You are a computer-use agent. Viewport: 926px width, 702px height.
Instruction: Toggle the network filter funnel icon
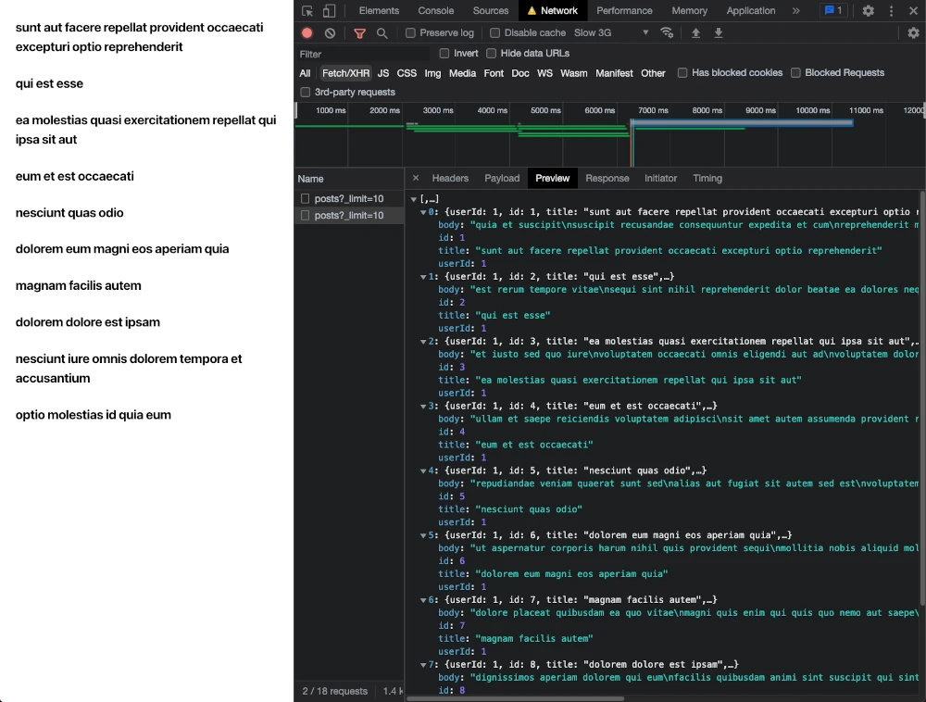(359, 31)
